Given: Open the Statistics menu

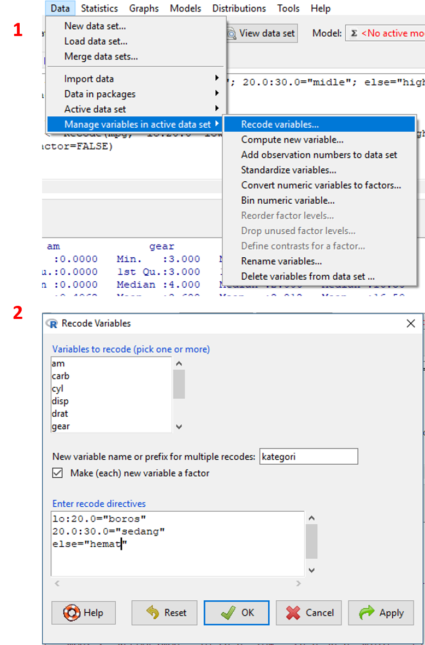Looking at the screenshot, I should (99, 8).
